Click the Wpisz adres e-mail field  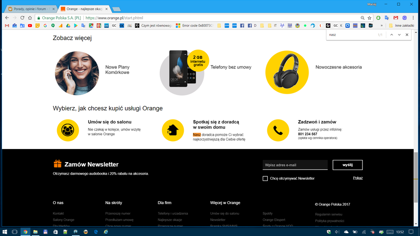(x=295, y=165)
